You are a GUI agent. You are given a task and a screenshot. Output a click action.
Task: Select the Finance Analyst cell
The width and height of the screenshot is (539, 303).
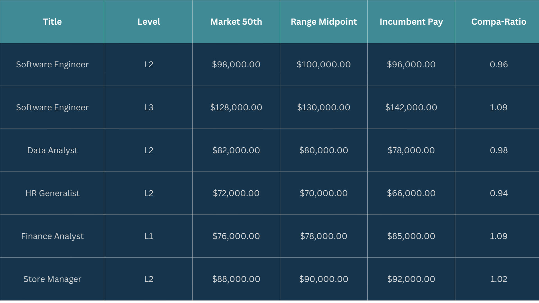coord(52,236)
